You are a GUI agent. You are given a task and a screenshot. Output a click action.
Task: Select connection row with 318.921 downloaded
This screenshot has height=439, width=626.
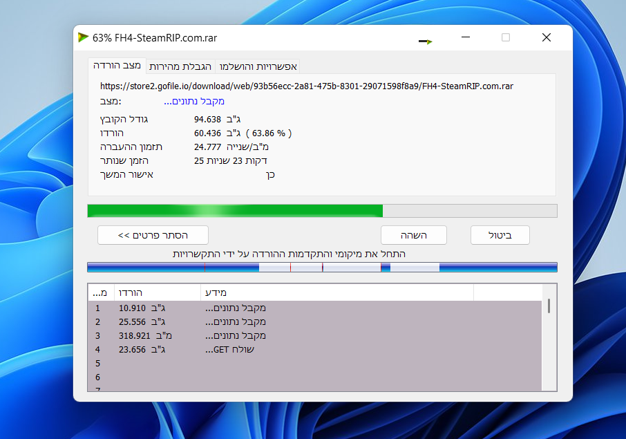(x=314, y=336)
